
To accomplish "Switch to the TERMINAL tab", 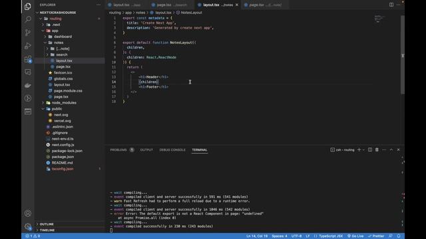I will 200,150.
